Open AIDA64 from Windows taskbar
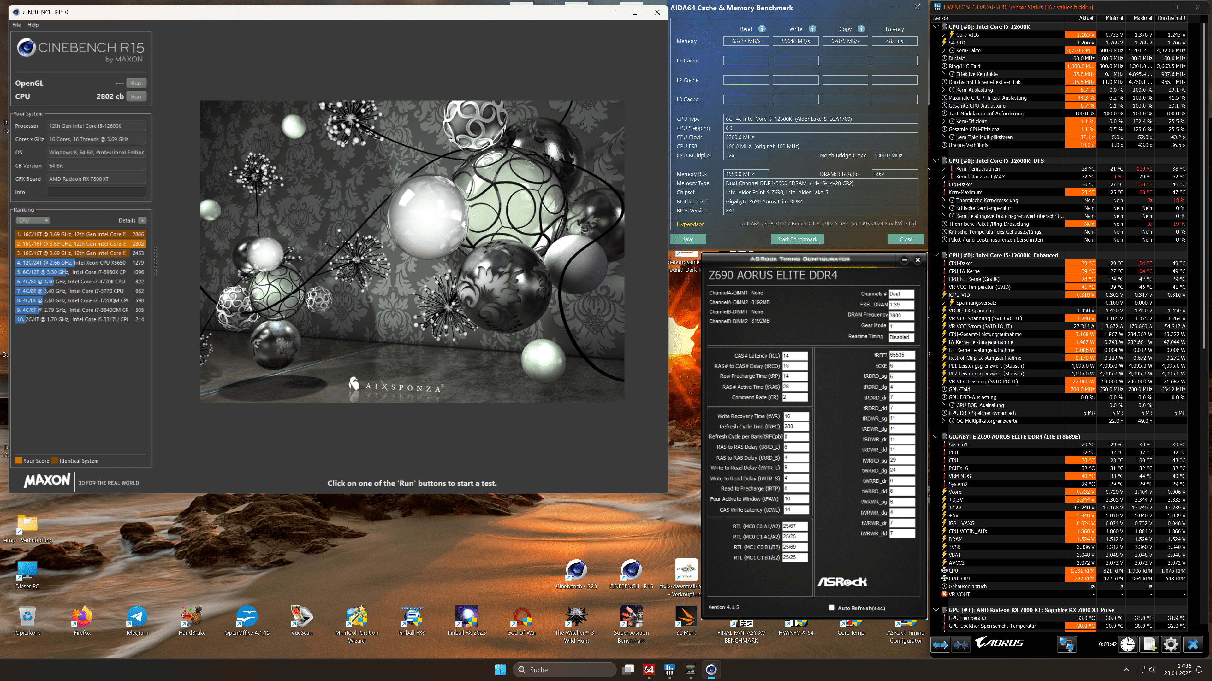This screenshot has height=681, width=1212. click(649, 669)
